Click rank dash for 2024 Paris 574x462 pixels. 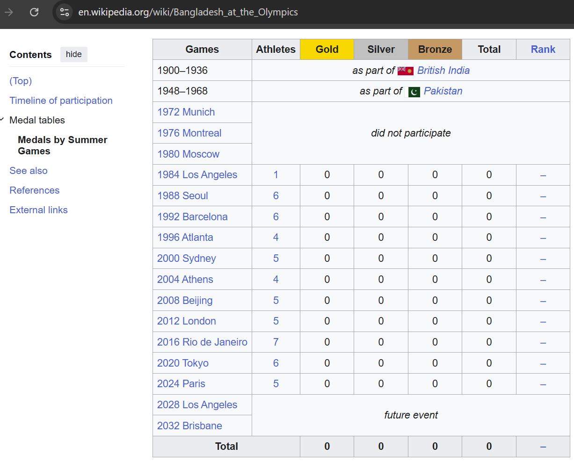coord(543,384)
